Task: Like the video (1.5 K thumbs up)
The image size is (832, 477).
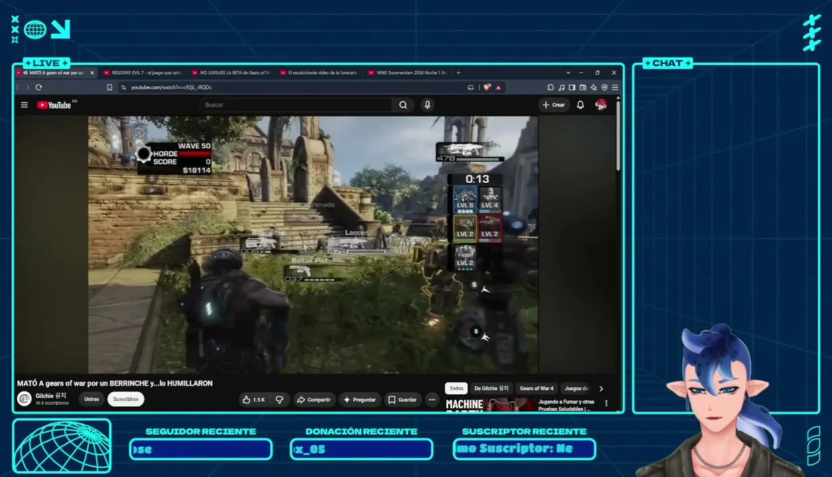Action: tap(254, 399)
